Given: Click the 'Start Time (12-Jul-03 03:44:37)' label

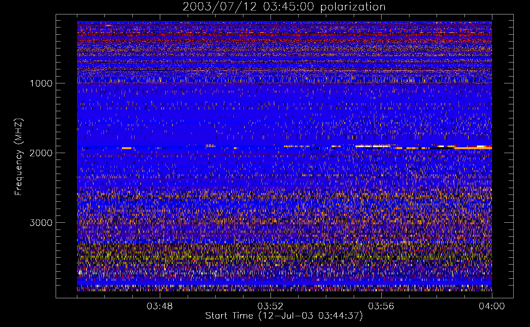Looking at the screenshot, I should pyautogui.click(x=284, y=316).
